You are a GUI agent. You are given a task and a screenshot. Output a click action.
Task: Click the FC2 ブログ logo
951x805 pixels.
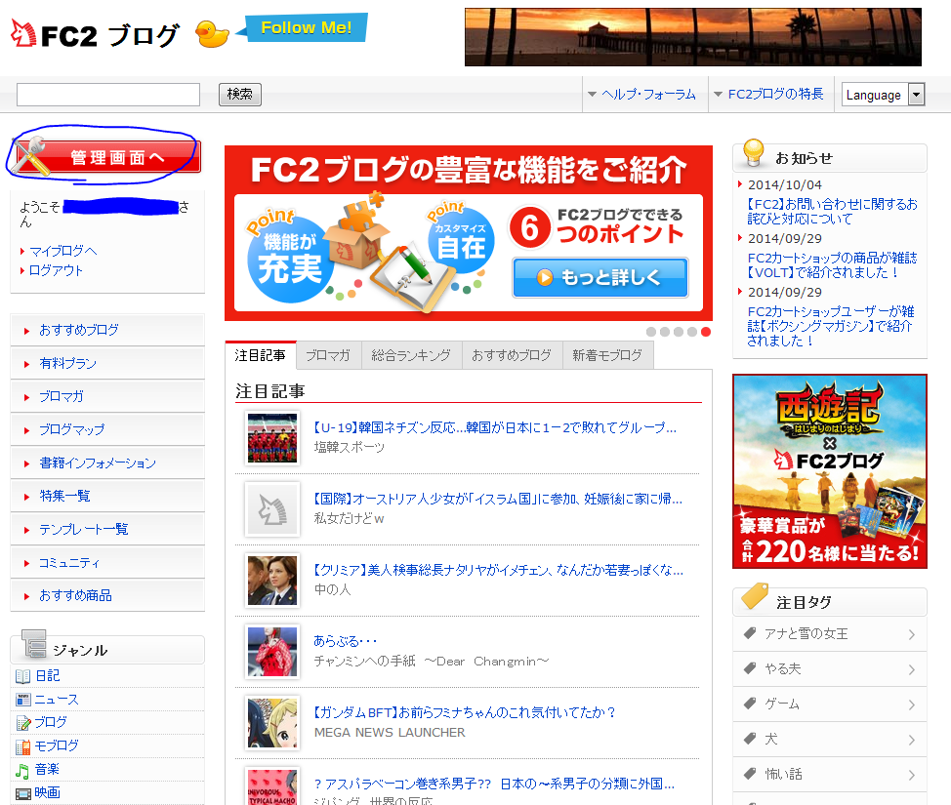point(96,34)
